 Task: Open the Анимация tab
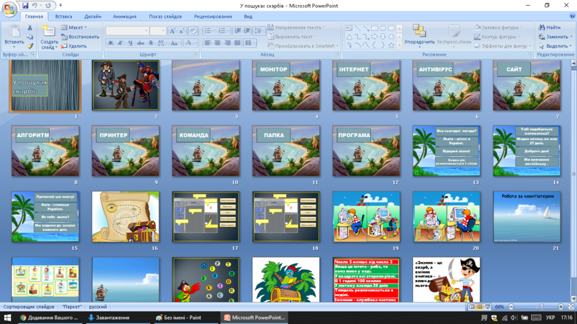pyautogui.click(x=125, y=17)
